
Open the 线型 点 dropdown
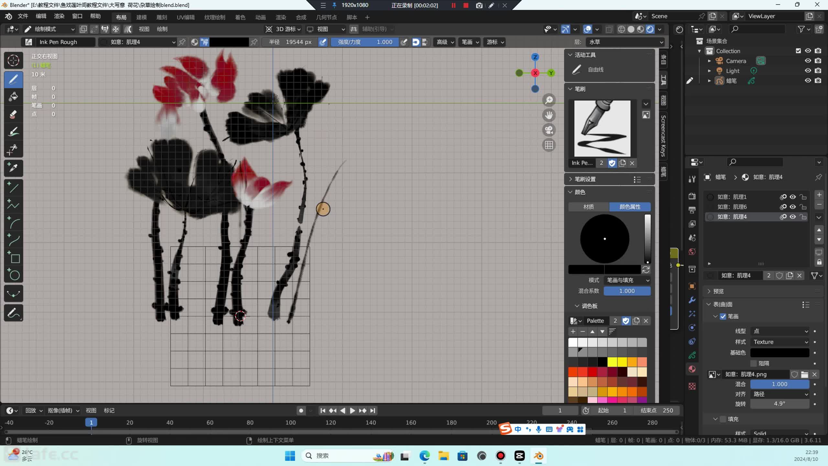[x=780, y=331]
